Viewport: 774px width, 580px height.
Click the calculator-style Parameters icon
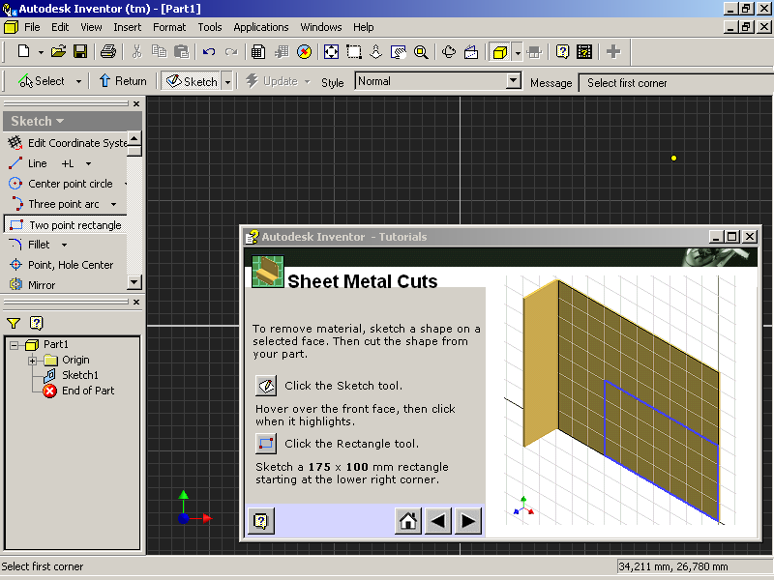pos(258,52)
